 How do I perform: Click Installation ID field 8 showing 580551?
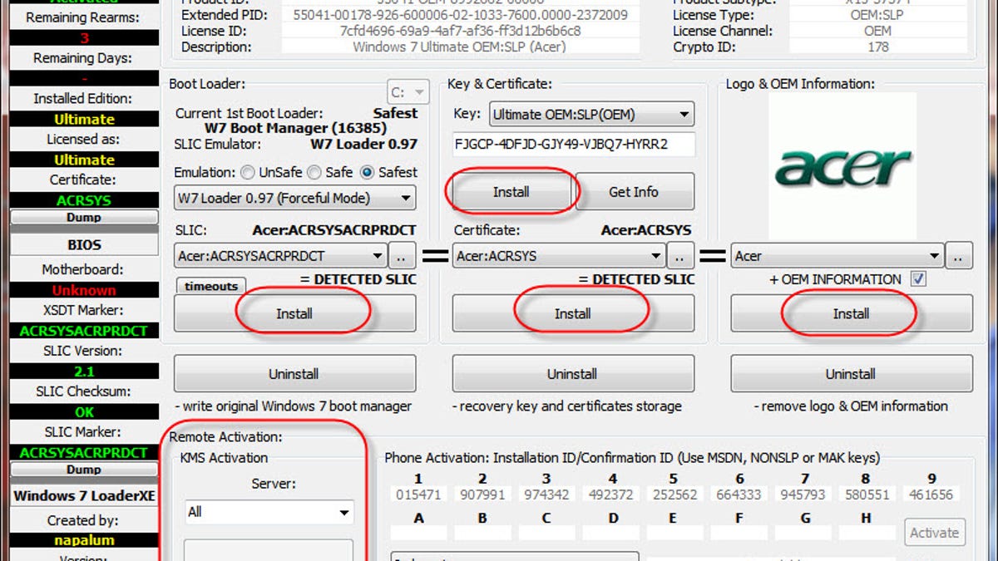point(866,494)
